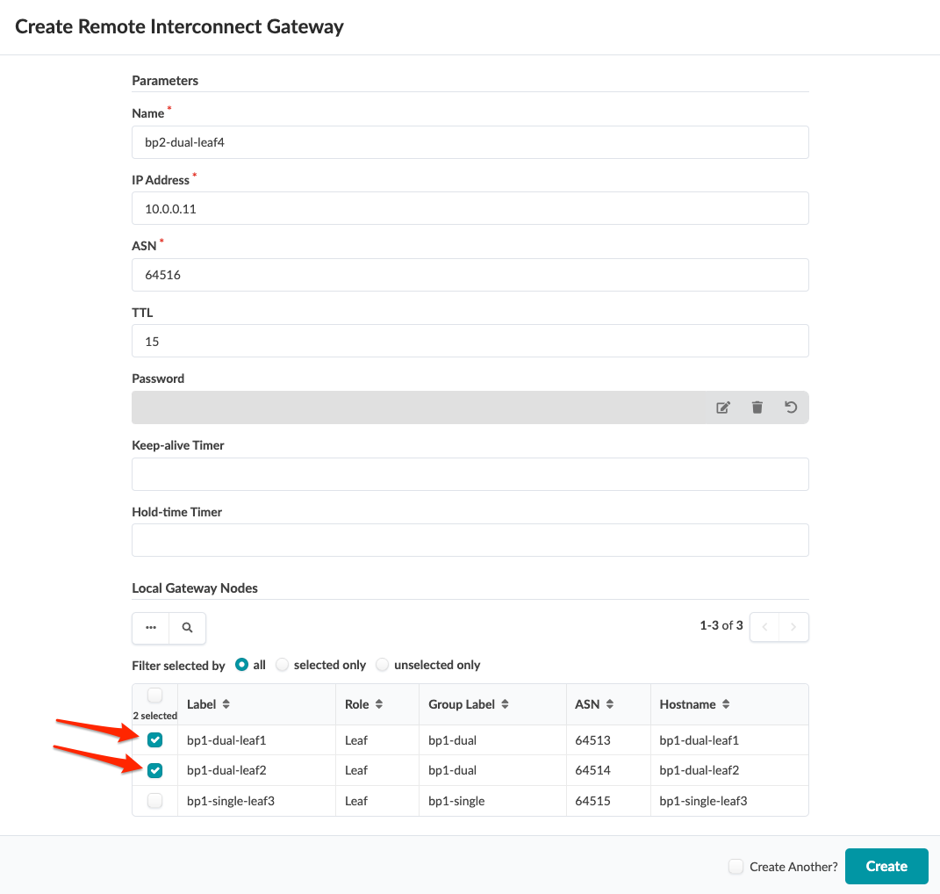This screenshot has height=894, width=940.
Task: Click the edit password pencil icon
Action: (x=723, y=407)
